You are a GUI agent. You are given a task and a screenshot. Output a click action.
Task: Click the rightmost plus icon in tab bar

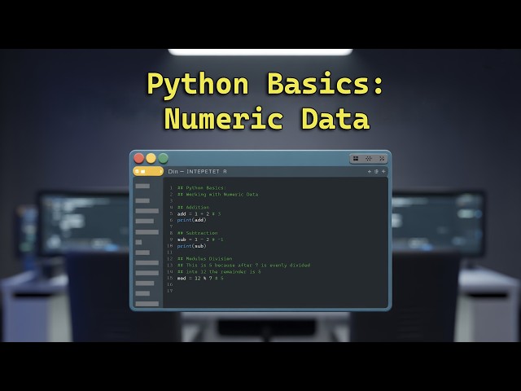[383, 172]
